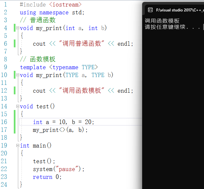Click the comment '// 函数模板' on line 8

pyautogui.click(x=38, y=59)
